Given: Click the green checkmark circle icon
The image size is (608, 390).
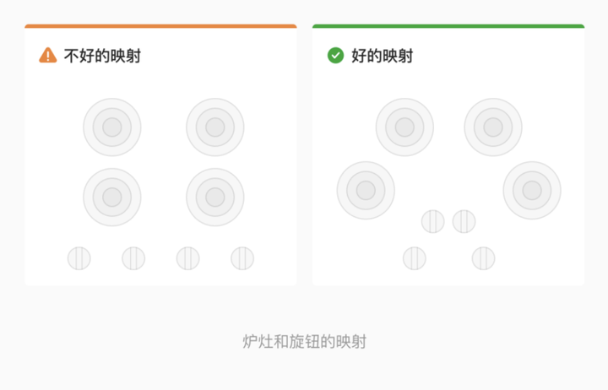Looking at the screenshot, I should pos(335,56).
